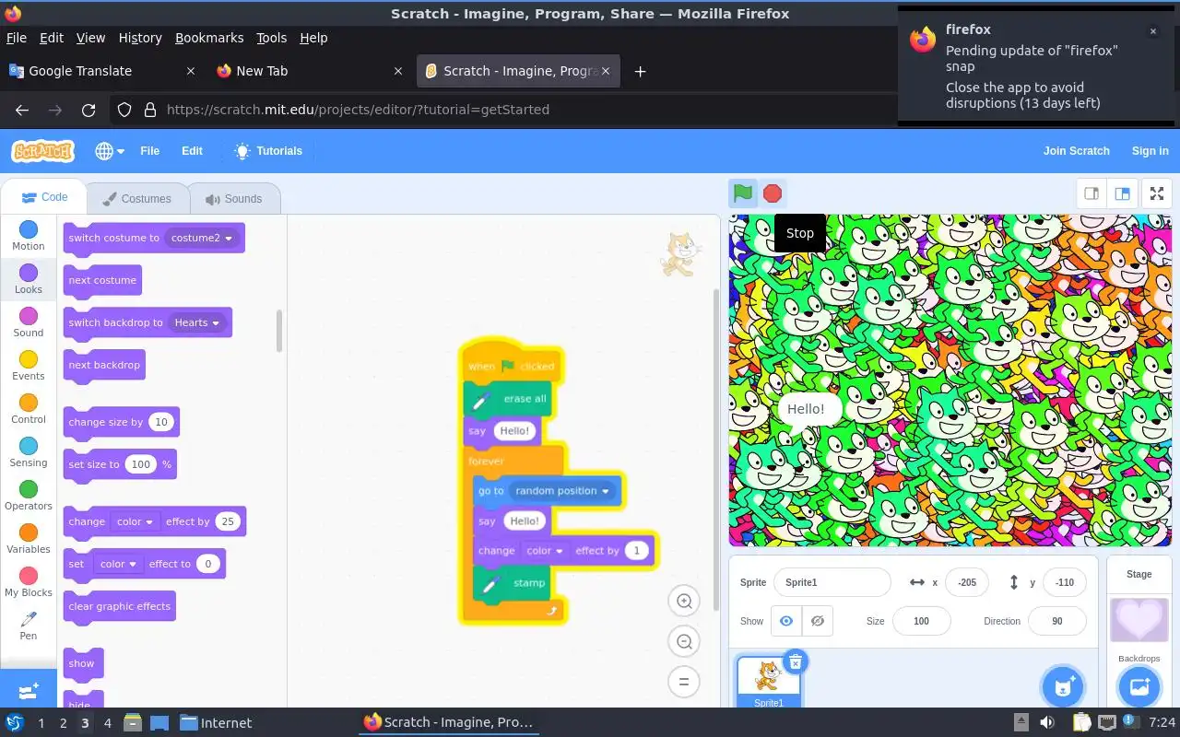Click the clear graphic effects block
This screenshot has height=737, width=1180.
[119, 606]
